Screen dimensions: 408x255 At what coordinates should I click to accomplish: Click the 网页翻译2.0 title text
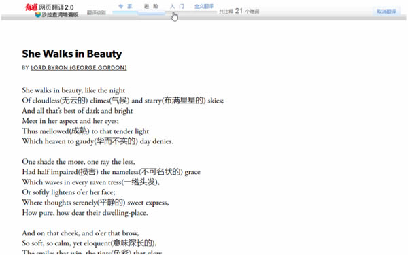[x=56, y=7]
